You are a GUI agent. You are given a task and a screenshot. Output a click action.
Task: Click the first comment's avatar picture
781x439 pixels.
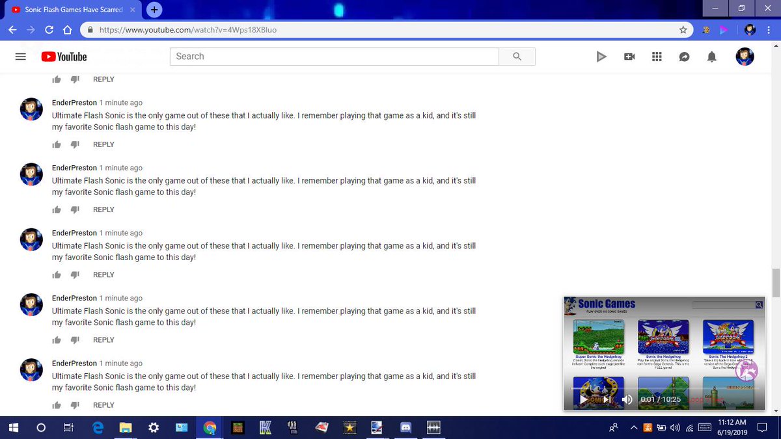click(x=31, y=109)
